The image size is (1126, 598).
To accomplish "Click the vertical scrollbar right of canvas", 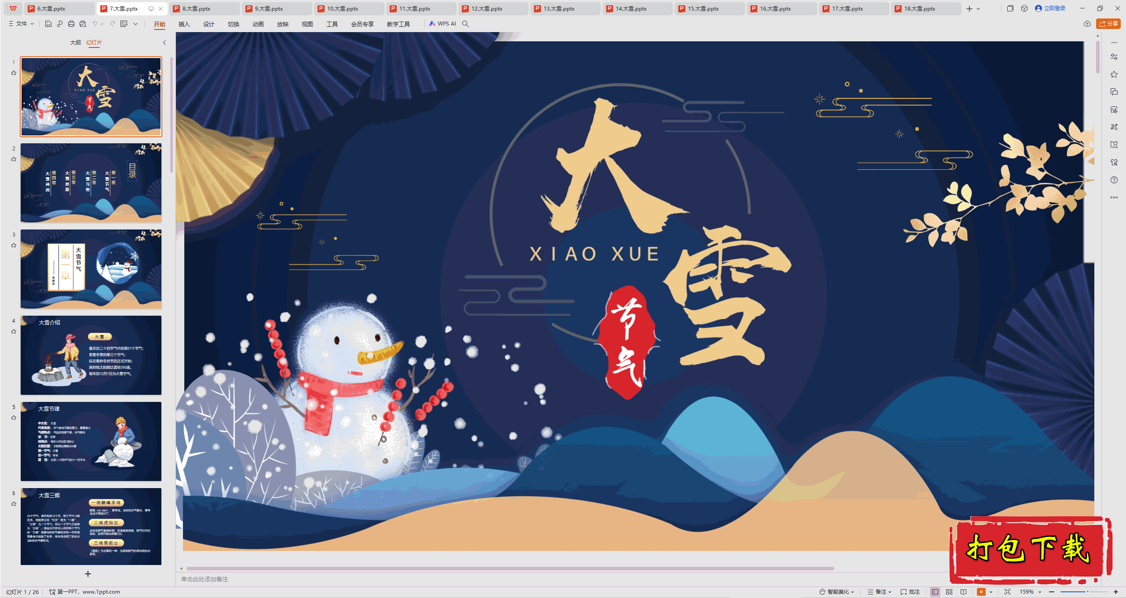I will tap(1098, 57).
